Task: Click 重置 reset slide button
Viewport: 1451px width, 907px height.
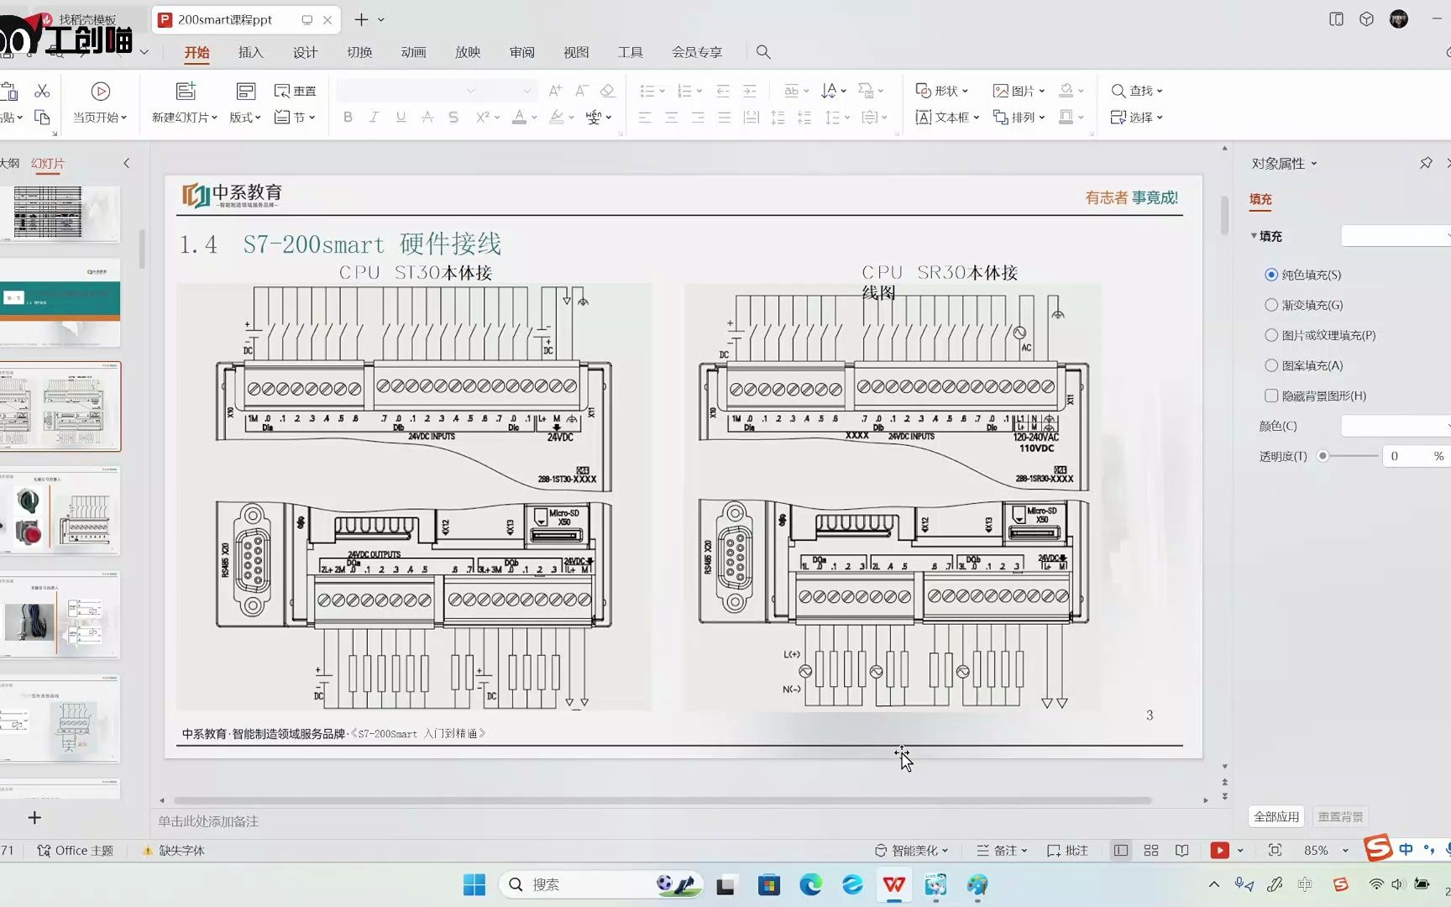Action: pos(296,91)
